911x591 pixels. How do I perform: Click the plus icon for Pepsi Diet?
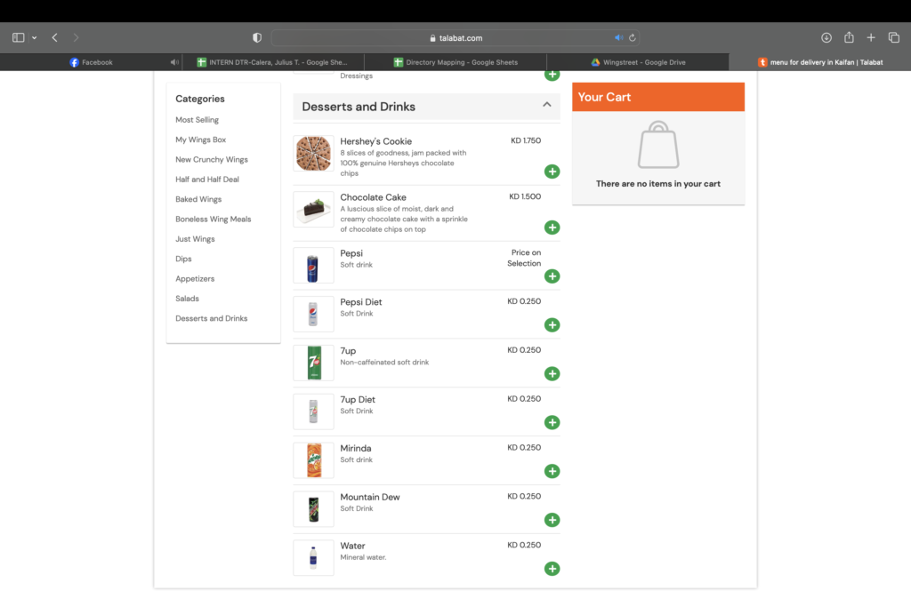[x=552, y=325]
